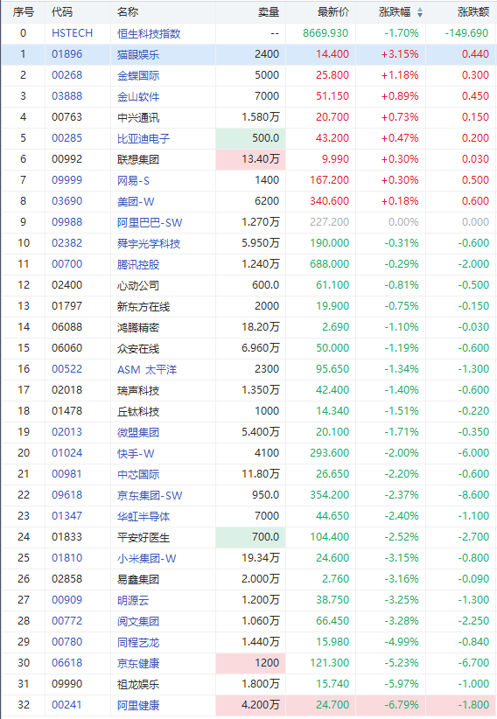Screen dimensions: 497x719
Task: Select stock code 00700
Action: coord(67,264)
